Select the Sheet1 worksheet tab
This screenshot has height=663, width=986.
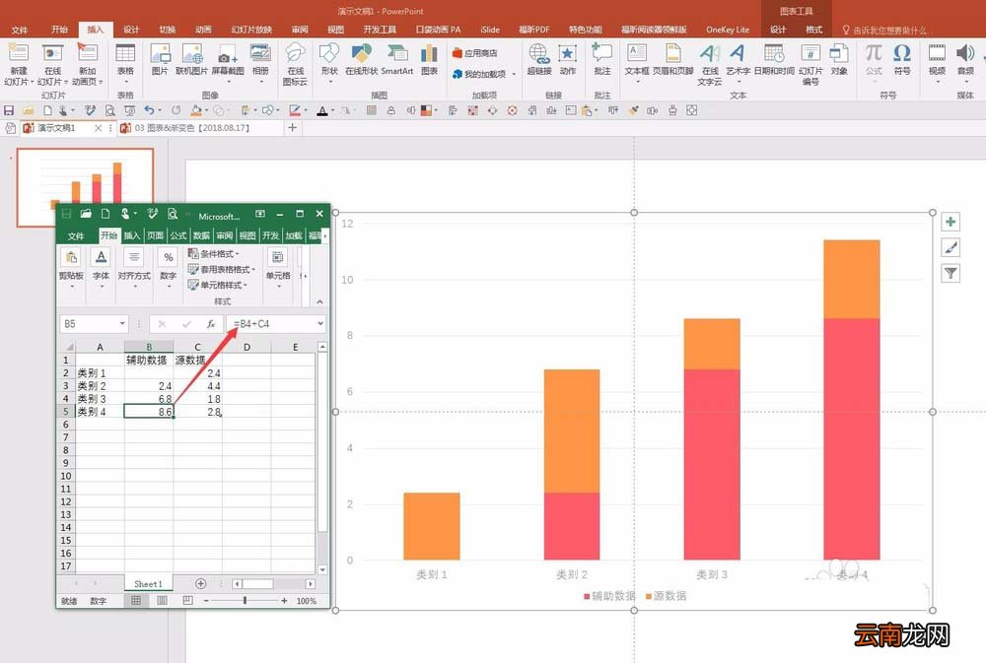pos(149,584)
